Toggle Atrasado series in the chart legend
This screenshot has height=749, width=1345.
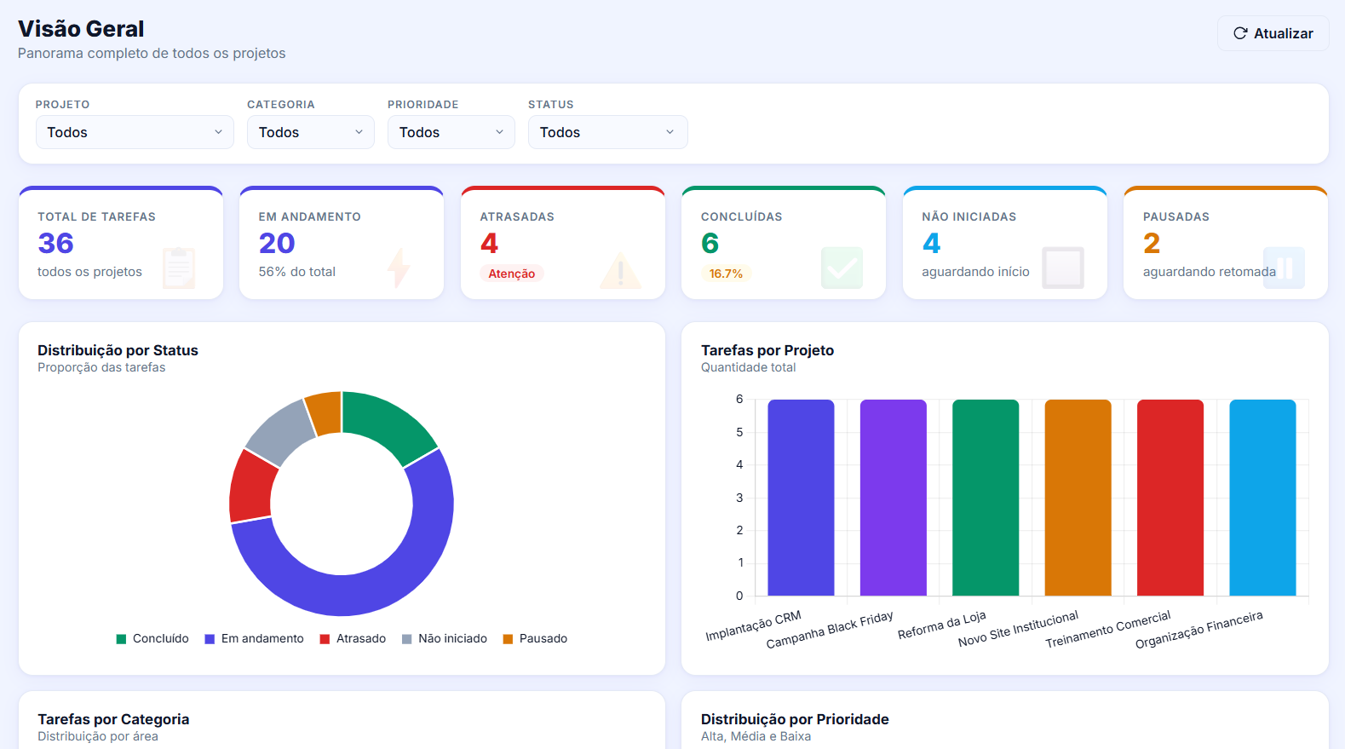[x=353, y=639]
